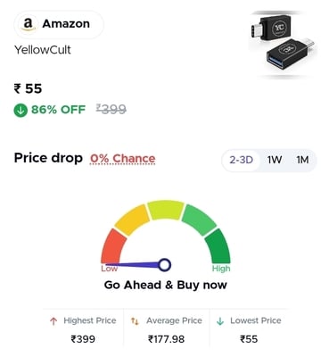Click the 0% Chance dotted link
Image resolution: width=329 pixels, height=357 pixels.
click(x=123, y=159)
